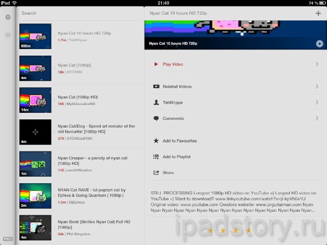327x245 pixels.
Task: Click the MyVideosAreHD uploader name
Action: (81, 104)
